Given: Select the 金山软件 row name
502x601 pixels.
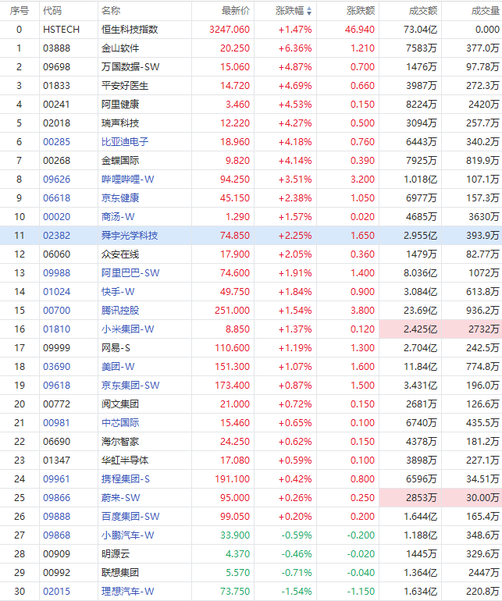Looking at the screenshot, I should [120, 48].
